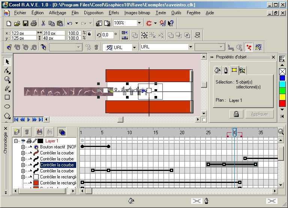Click the Appliquer button
The width and height of the screenshot is (288, 208).
coord(259,114)
